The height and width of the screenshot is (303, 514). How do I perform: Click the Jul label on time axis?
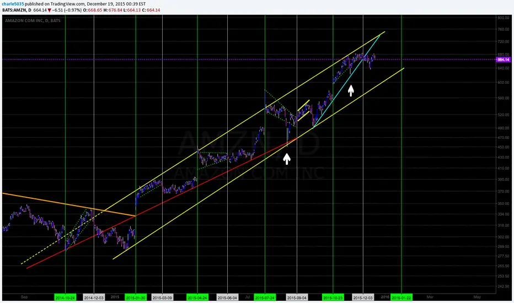[x=248, y=297]
